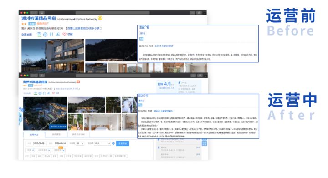Open the blue scenic area link in the address

(x=84, y=28)
